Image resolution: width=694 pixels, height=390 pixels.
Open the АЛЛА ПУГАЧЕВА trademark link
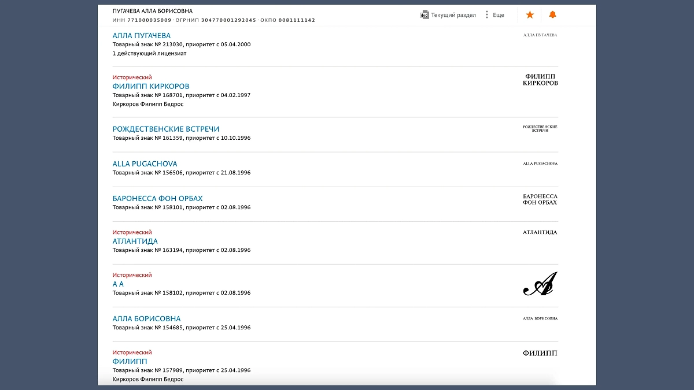tap(141, 36)
